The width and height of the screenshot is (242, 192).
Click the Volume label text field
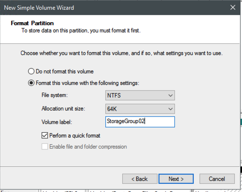coord(140,122)
